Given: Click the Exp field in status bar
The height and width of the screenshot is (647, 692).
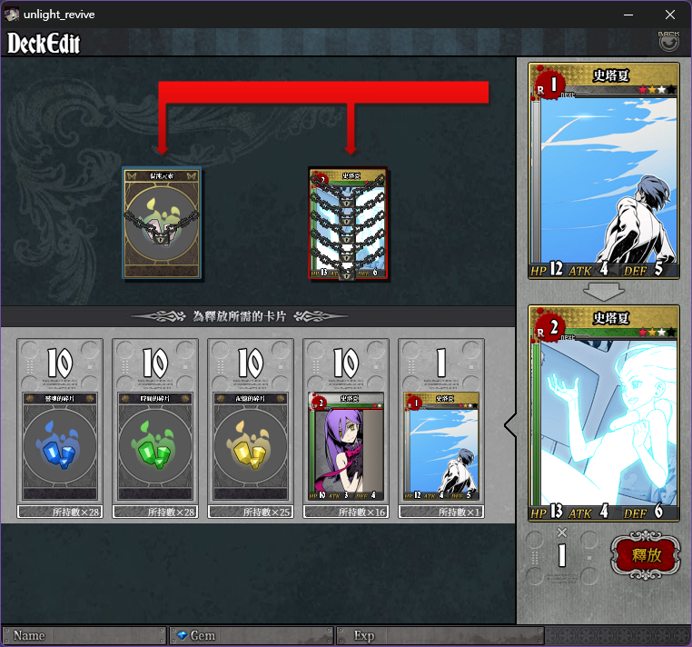Looking at the screenshot, I should (x=440, y=636).
